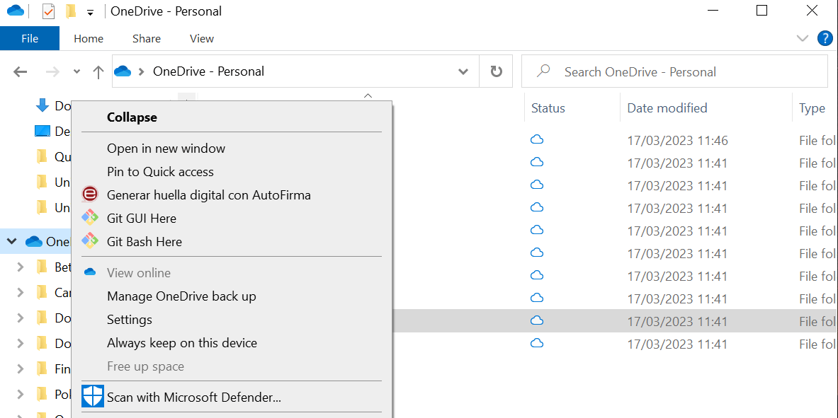Click the address bar breadcrumb chevron
The width and height of the screenshot is (838, 418).
click(x=142, y=71)
